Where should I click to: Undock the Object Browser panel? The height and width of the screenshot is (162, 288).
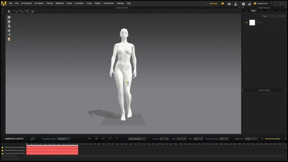coord(285,8)
